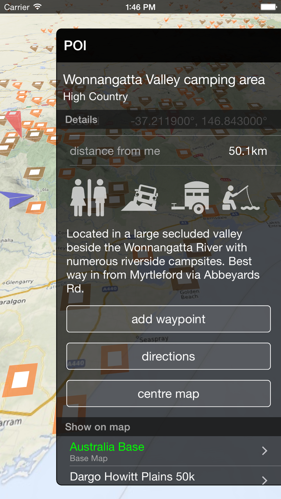
Task: Tap the toilets facility icon
Action: click(x=89, y=198)
